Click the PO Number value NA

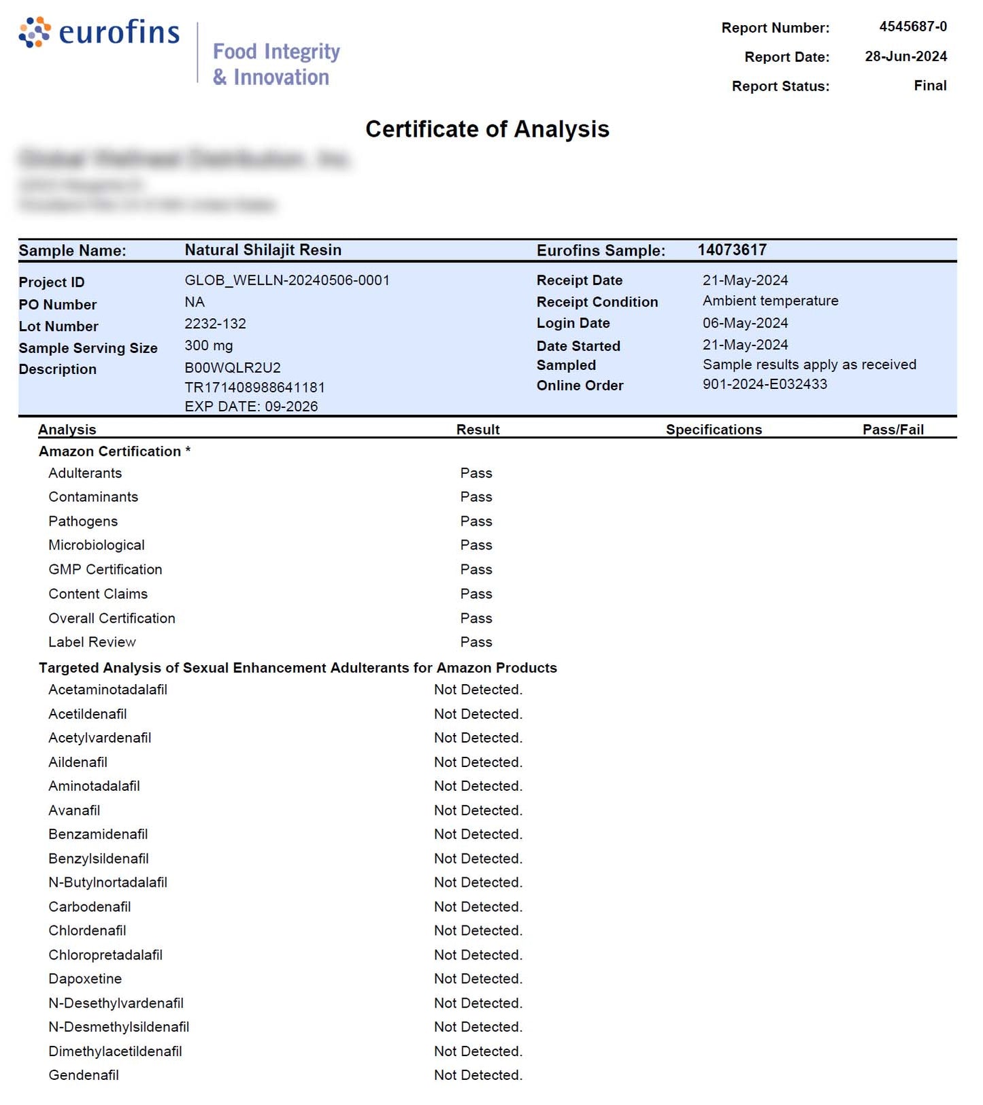pyautogui.click(x=195, y=302)
